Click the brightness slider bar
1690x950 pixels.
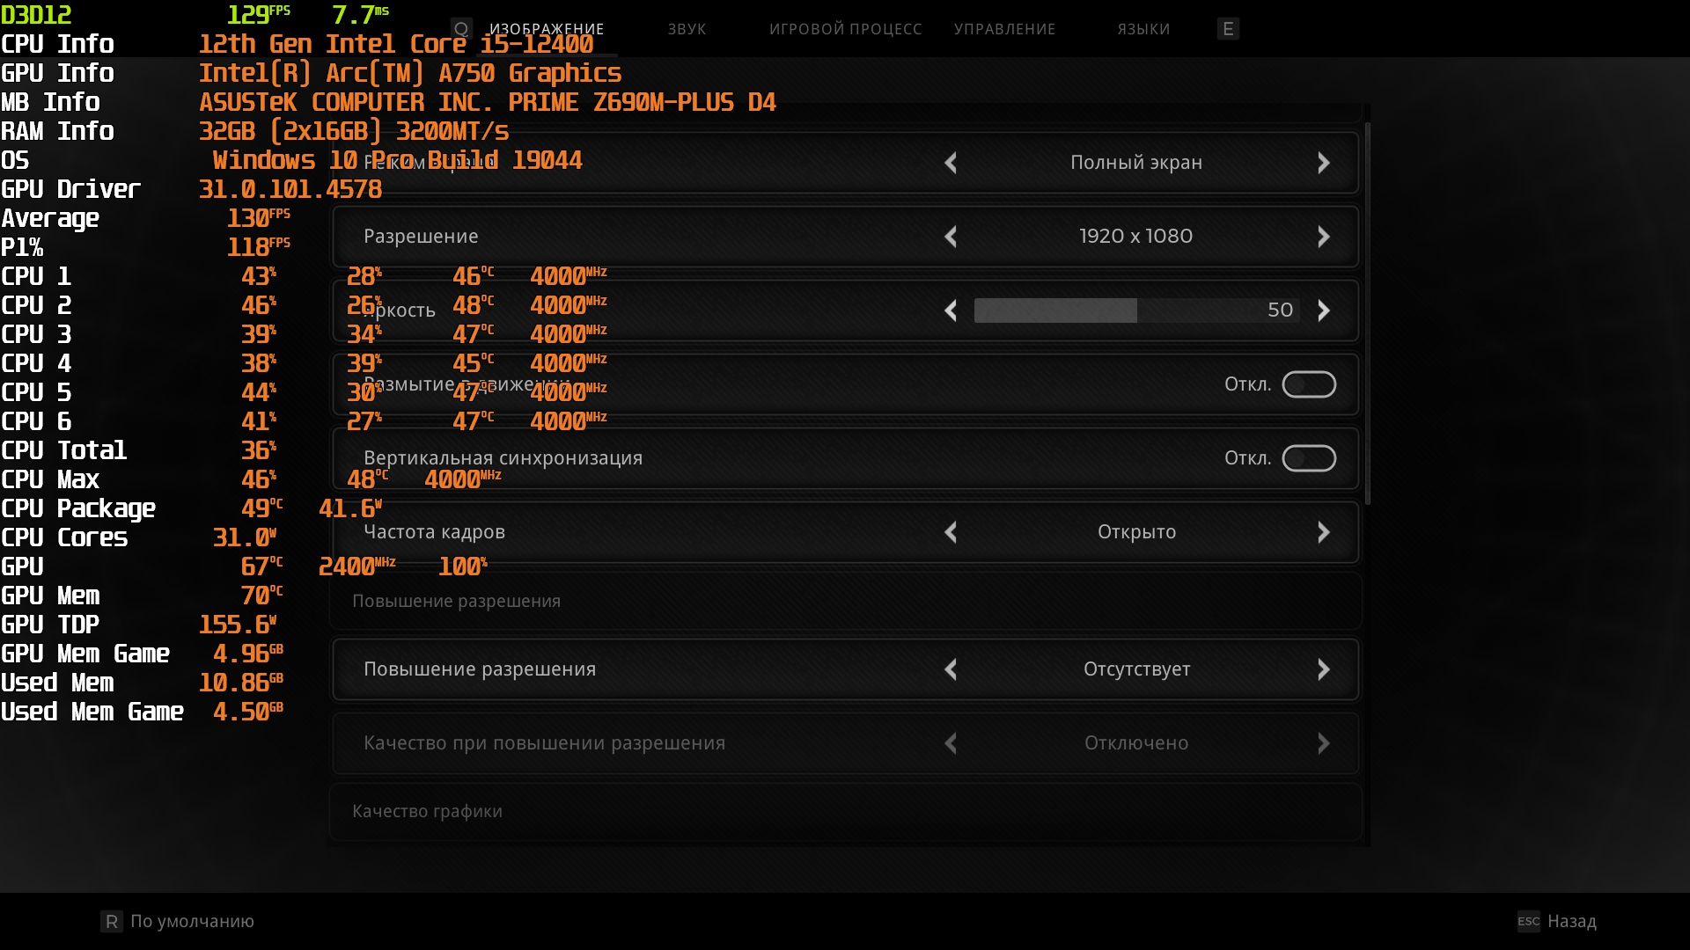1135,311
